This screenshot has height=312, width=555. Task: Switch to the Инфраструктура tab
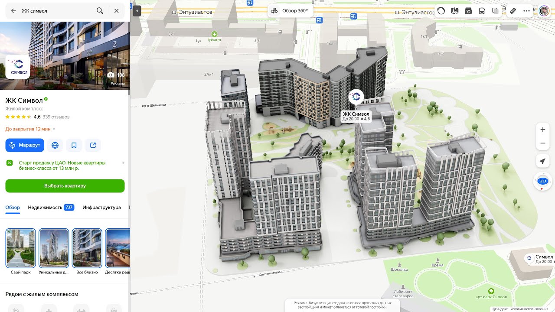tap(101, 208)
